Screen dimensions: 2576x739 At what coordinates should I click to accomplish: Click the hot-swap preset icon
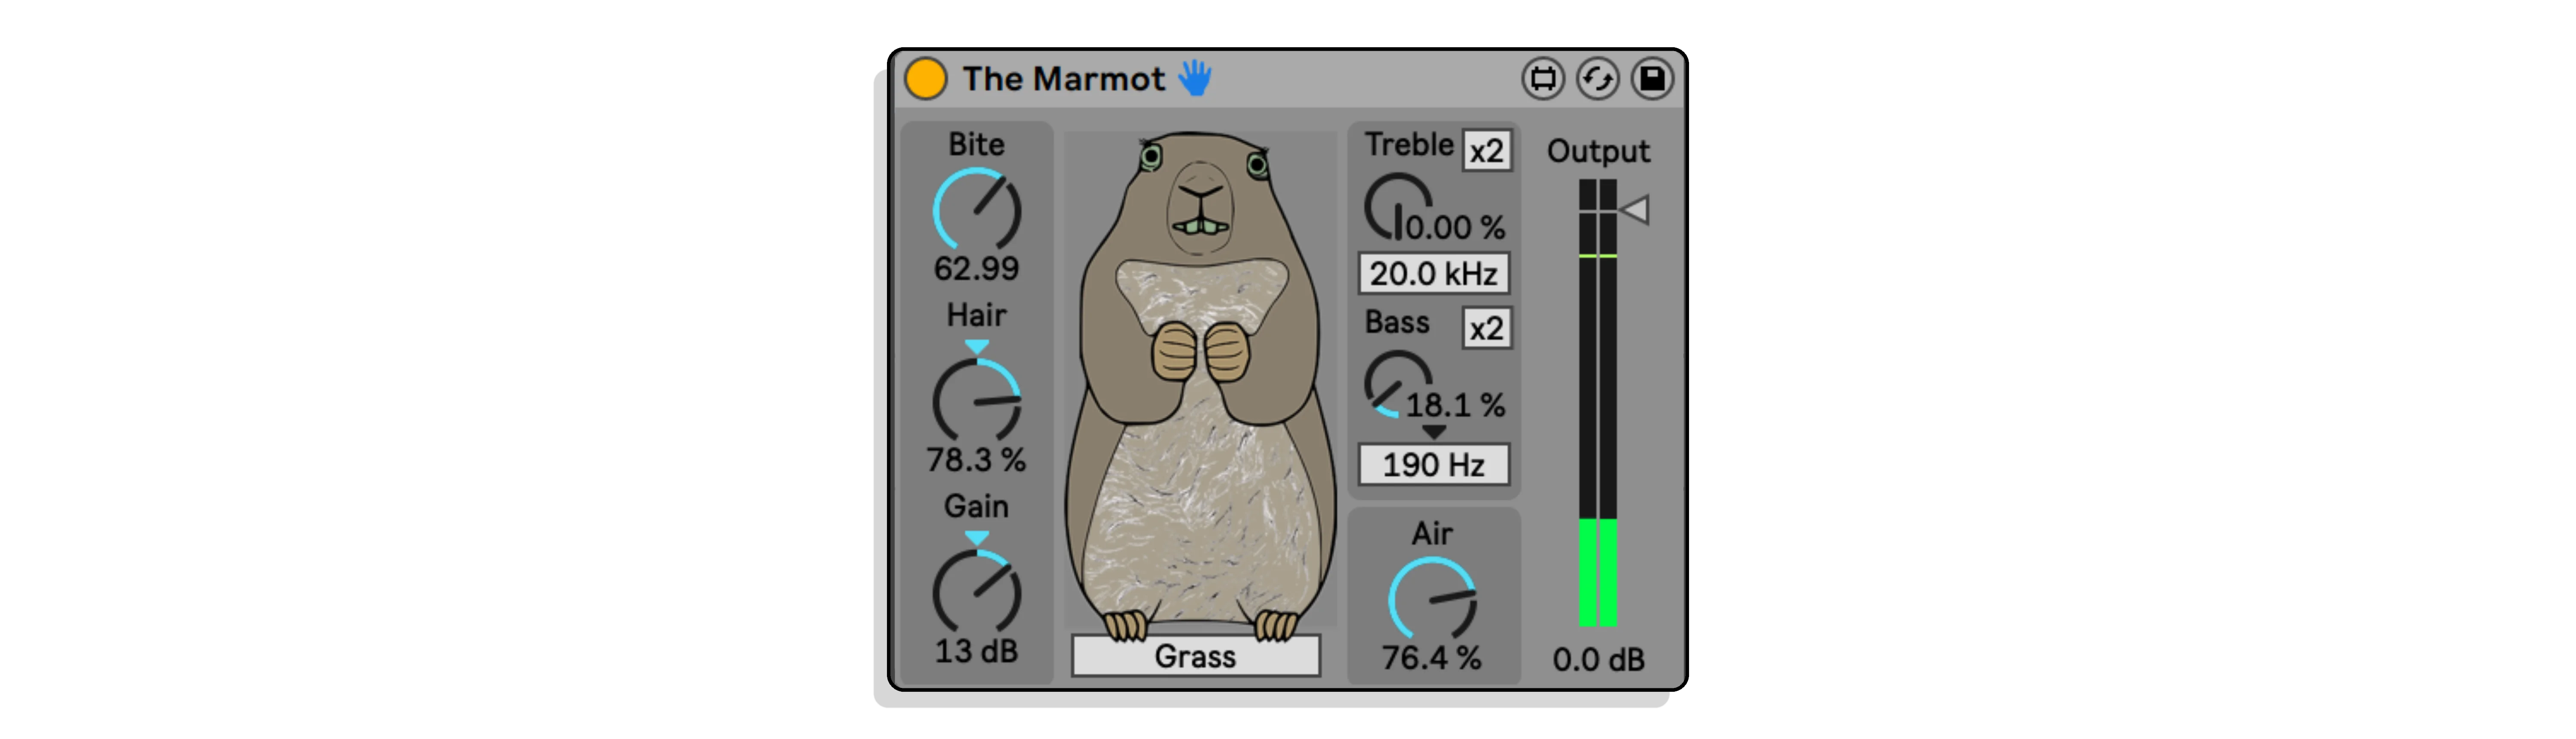(1543, 79)
